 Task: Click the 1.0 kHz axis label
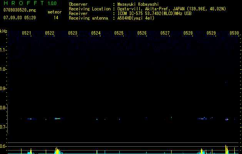pyautogui.click(x=3, y=69)
